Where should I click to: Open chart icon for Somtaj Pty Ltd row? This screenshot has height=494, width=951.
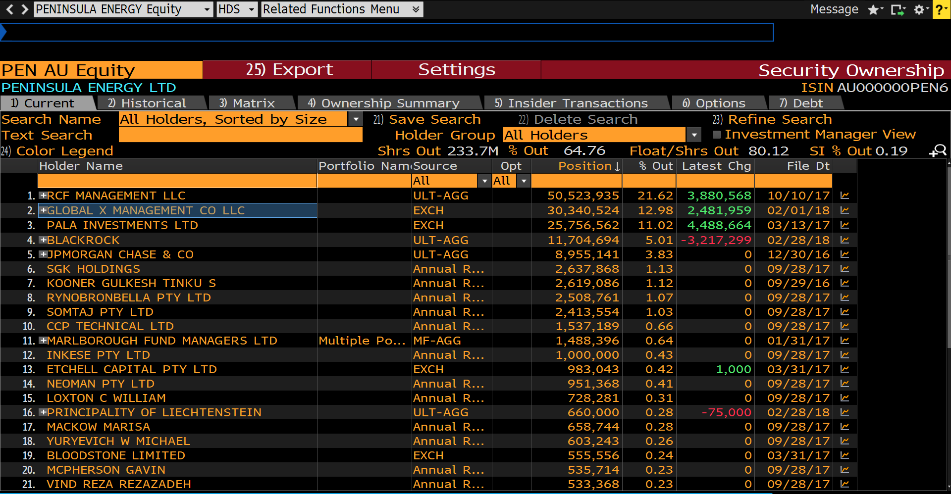[845, 312]
